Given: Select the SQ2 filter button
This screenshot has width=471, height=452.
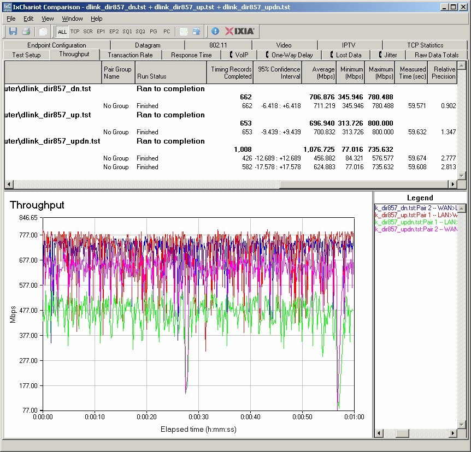Looking at the screenshot, I should [140, 31].
